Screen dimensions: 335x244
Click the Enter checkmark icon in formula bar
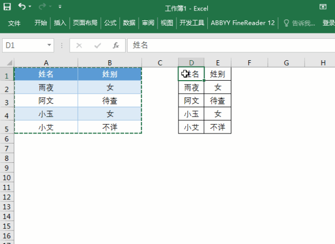pyautogui.click(x=98, y=46)
